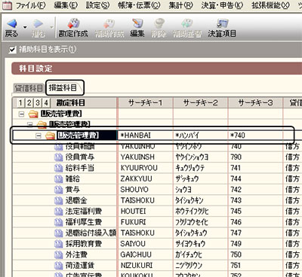Select the 法定福利費 account row
The image size is (302, 277).
point(157,212)
